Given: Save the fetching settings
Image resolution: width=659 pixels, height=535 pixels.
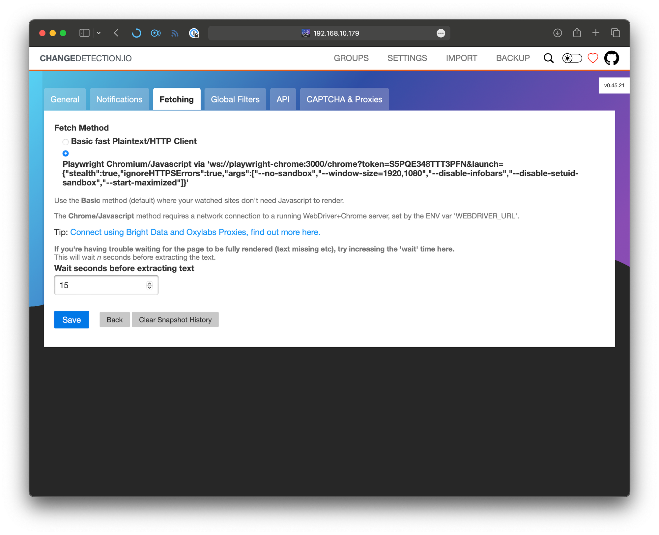Looking at the screenshot, I should click(72, 320).
